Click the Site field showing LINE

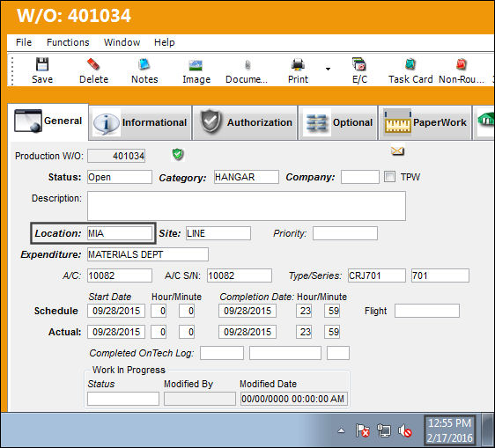(218, 233)
